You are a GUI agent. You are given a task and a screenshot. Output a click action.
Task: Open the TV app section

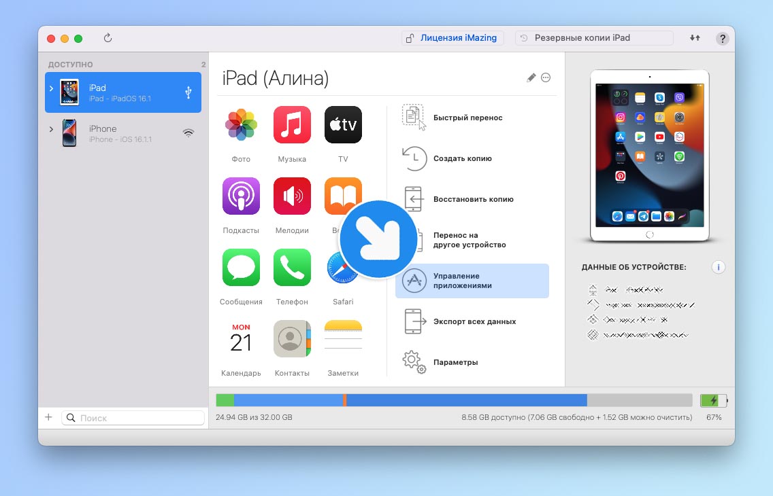[343, 125]
